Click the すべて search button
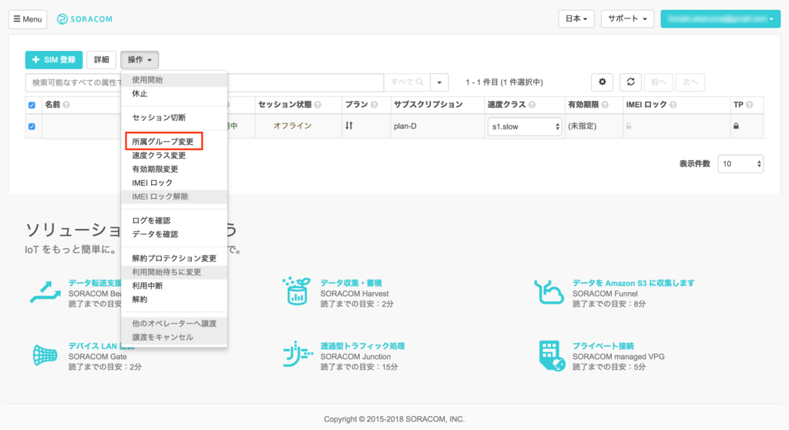The width and height of the screenshot is (789, 430). 407,82
